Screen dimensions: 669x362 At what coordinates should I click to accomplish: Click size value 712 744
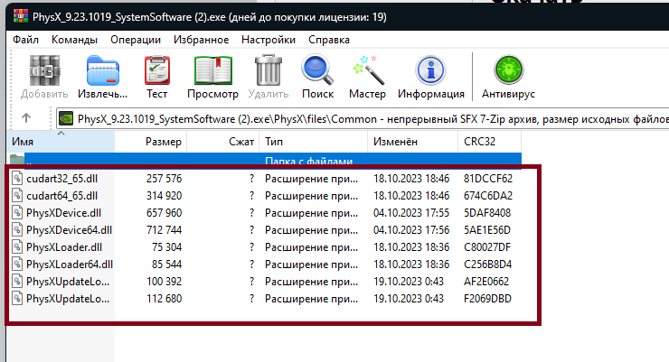click(x=164, y=229)
